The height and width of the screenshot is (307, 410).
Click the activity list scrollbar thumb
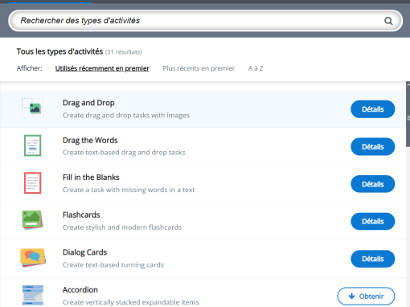pyautogui.click(x=408, y=114)
